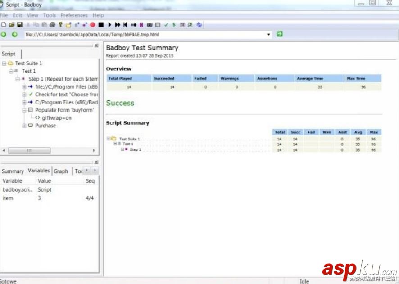
Task: Open the File menu
Action: coord(4,15)
